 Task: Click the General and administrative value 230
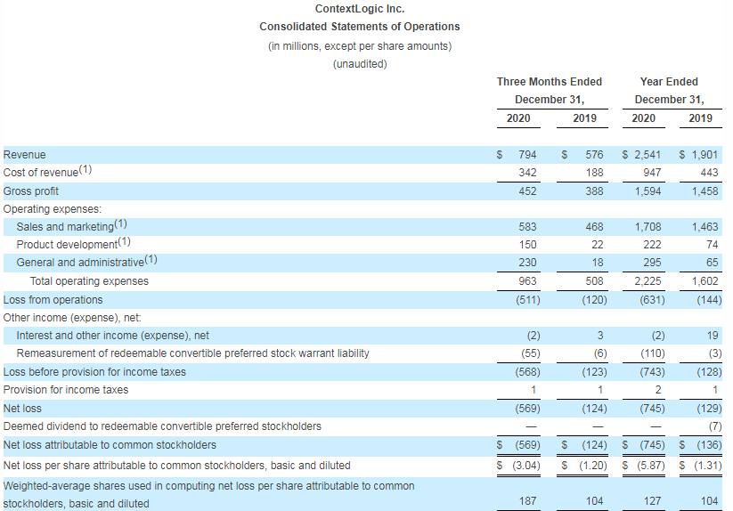click(x=527, y=262)
